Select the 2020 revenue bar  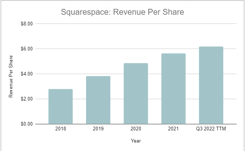[136, 94]
